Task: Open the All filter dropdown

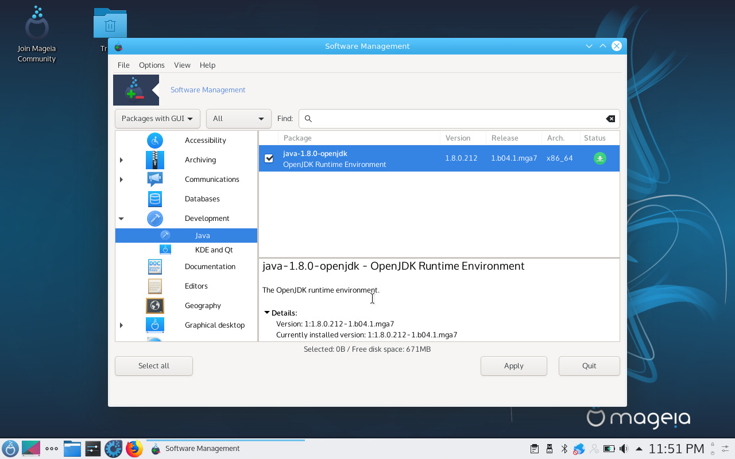Action: 239,119
